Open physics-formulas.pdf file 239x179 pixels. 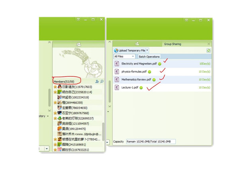click(134, 72)
